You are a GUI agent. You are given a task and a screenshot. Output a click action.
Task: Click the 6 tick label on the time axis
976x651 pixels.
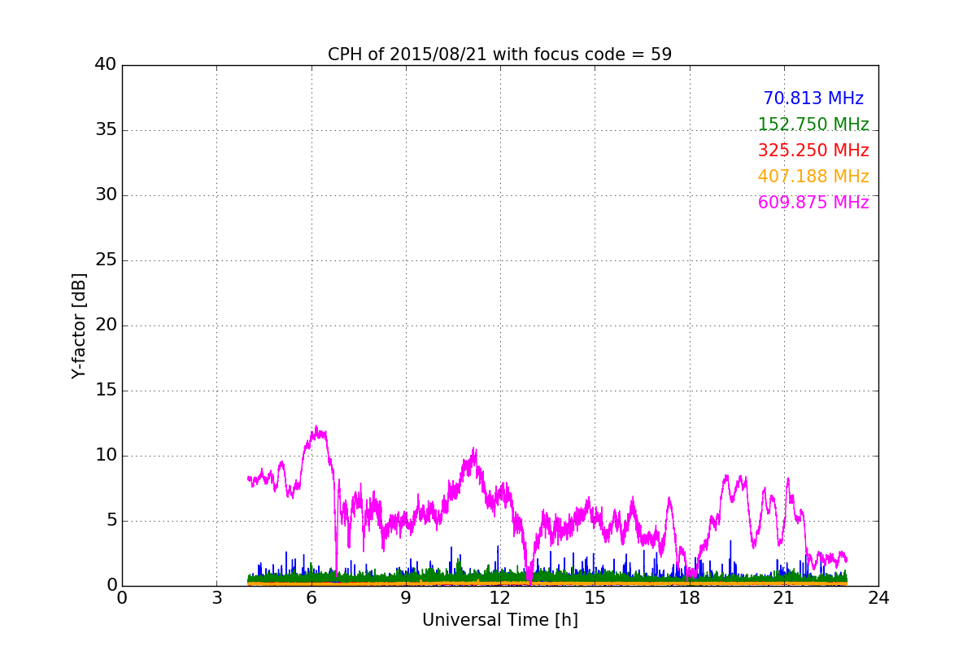311,599
